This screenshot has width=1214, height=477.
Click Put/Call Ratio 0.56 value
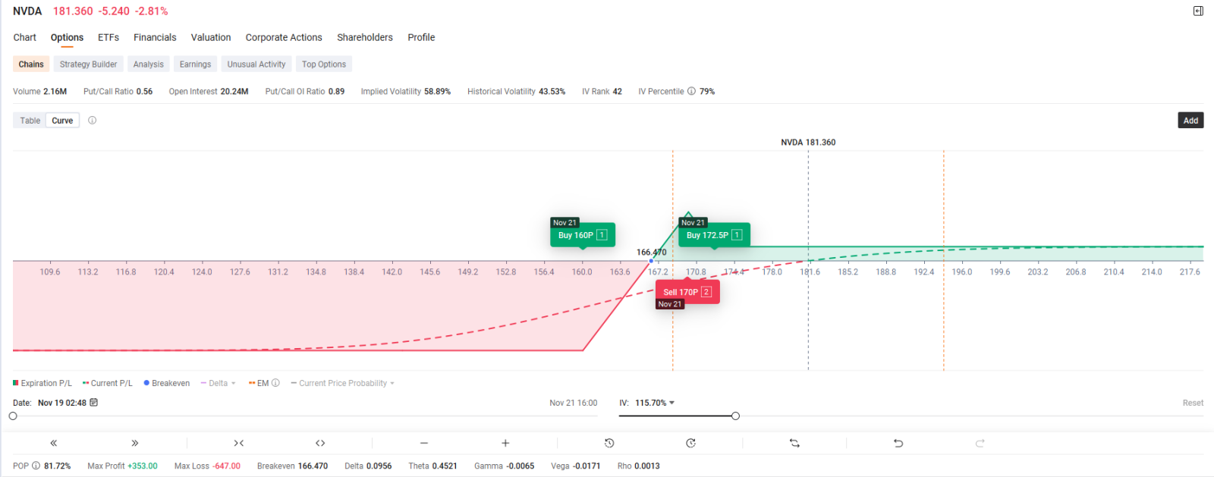pos(145,91)
